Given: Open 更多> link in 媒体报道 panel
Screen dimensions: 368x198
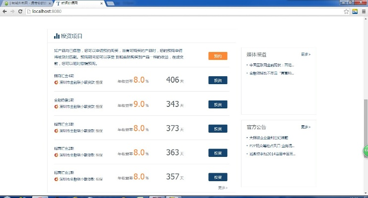Looking at the screenshot, I should click(x=306, y=54).
